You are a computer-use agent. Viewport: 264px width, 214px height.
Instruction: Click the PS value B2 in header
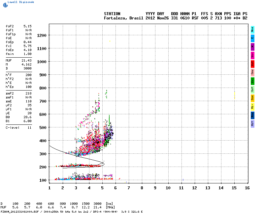point(245,18)
